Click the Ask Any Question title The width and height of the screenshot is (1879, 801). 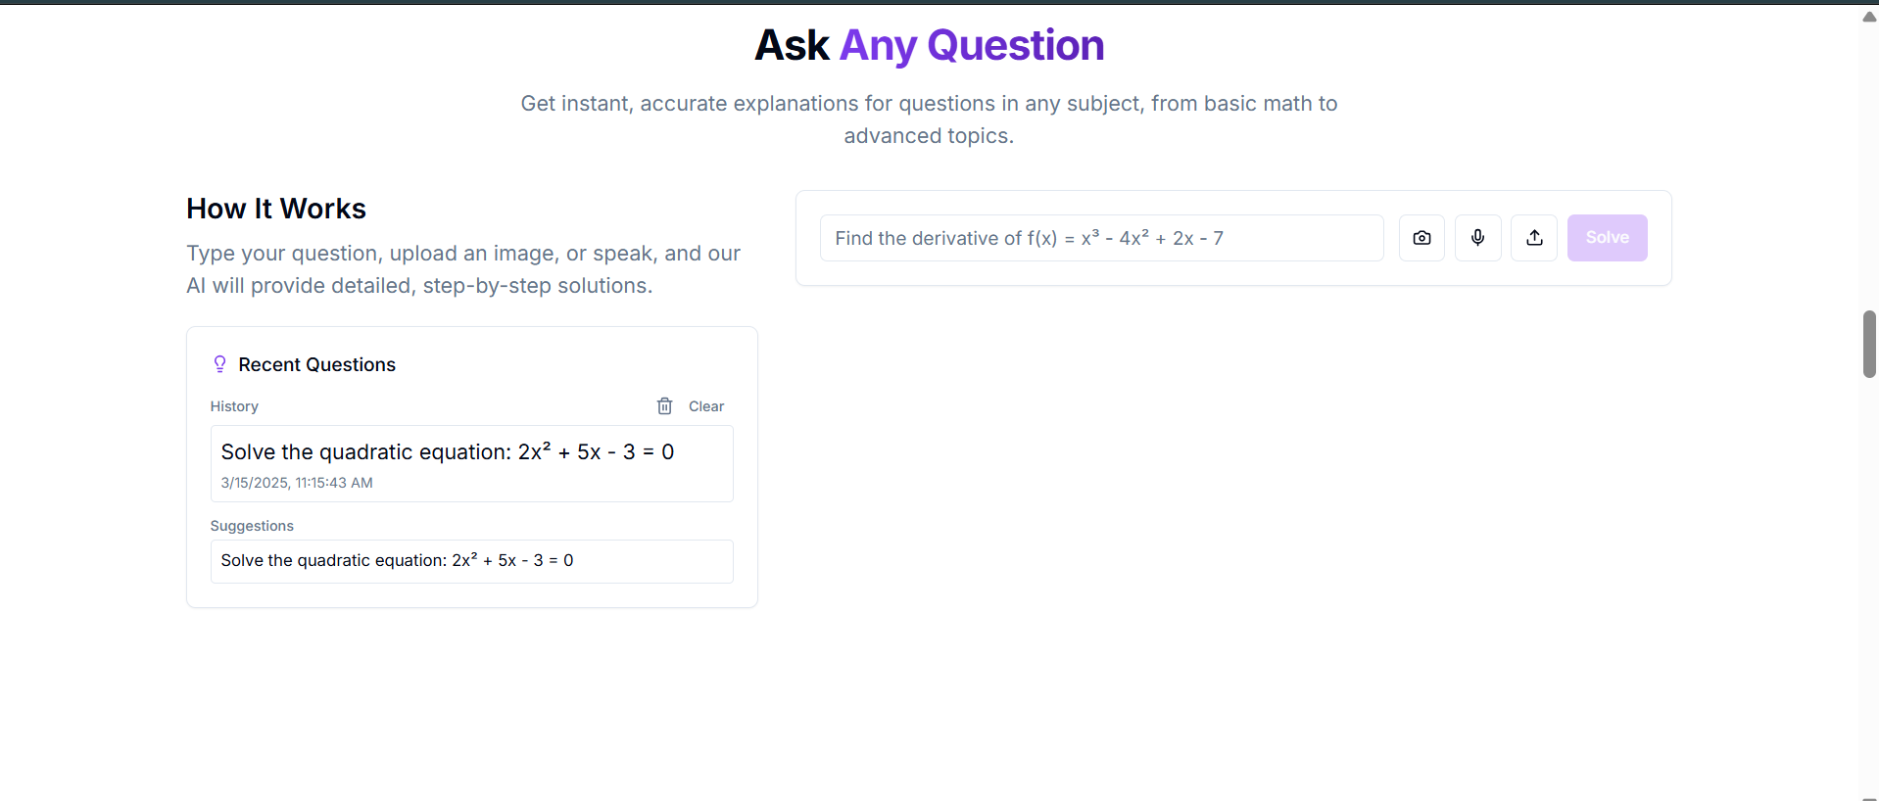coord(929,45)
